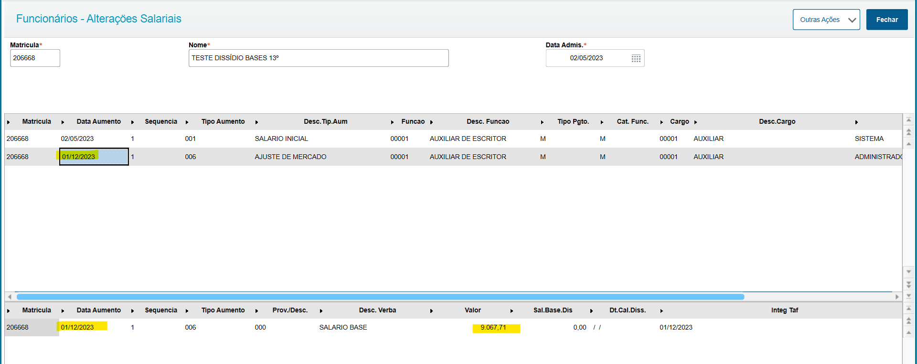
Task: Click Dt.Cal.Diss. column header
Action: (x=628, y=310)
